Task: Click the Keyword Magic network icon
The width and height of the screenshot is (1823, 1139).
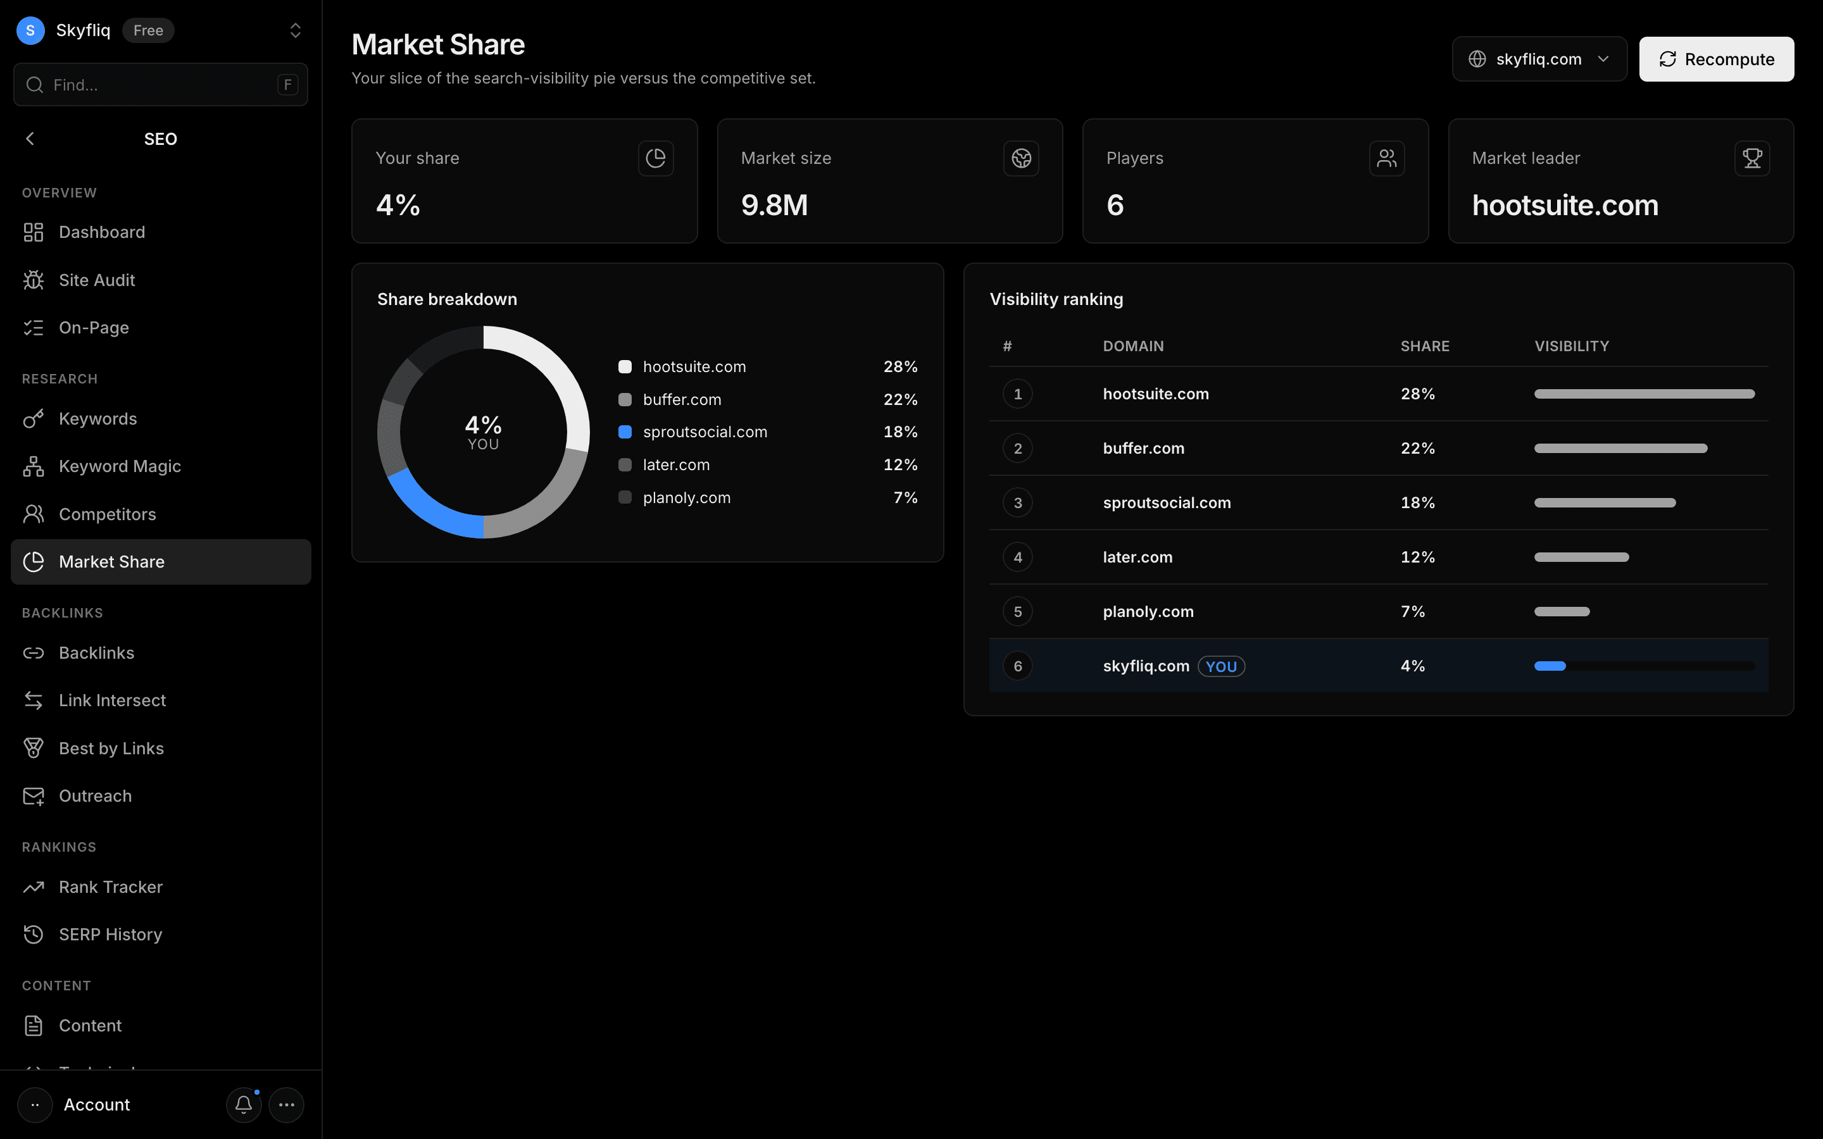Action: [33, 466]
